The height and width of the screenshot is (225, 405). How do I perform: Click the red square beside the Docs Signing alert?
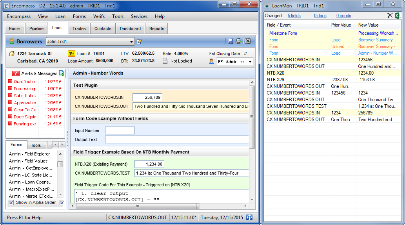coord(10,117)
